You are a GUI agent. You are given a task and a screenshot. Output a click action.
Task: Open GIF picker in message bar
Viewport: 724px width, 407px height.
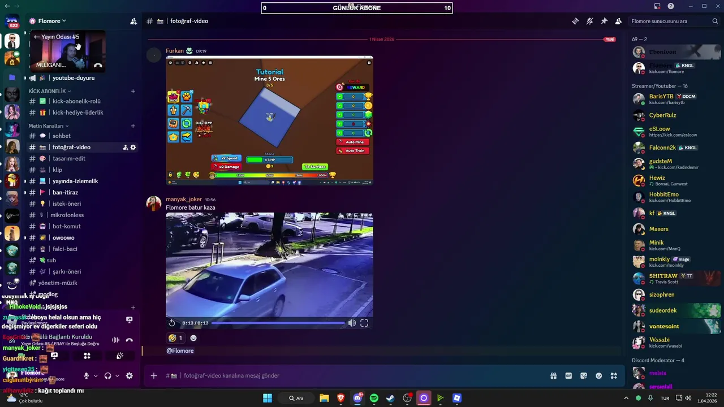[568, 376]
